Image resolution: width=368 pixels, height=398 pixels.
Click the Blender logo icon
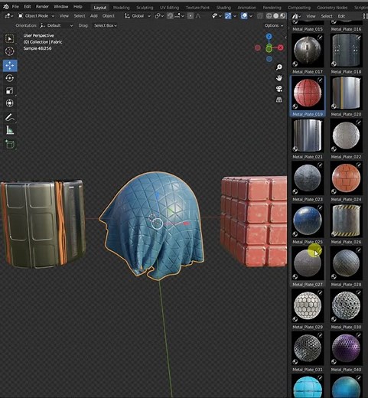pos(5,7)
